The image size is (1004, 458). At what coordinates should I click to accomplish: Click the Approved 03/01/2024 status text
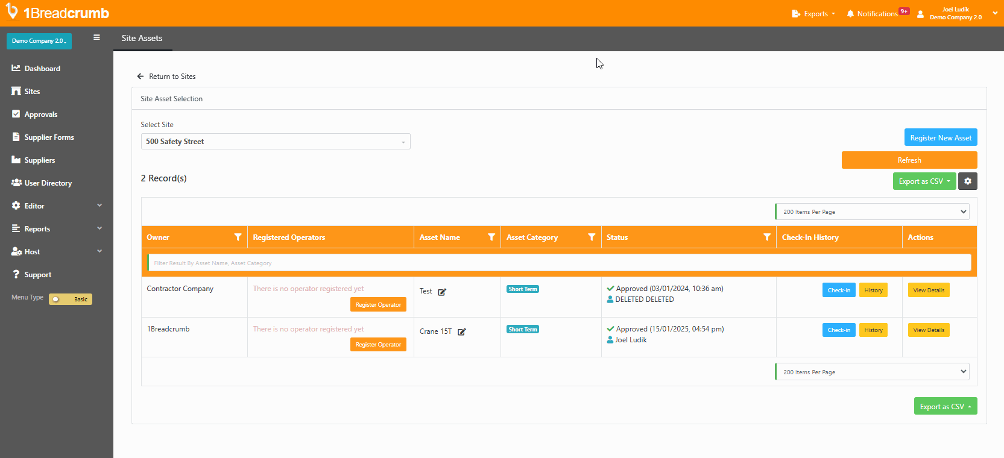coord(669,289)
